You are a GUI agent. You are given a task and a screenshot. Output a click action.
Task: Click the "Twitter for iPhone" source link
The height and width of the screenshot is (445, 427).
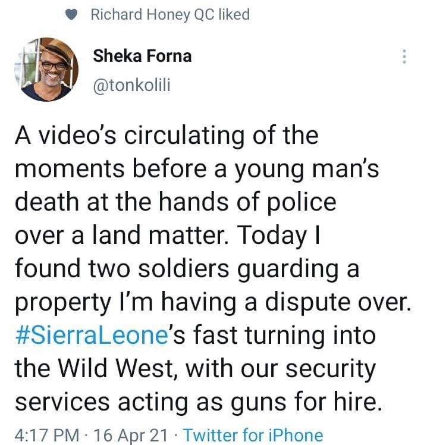pyautogui.click(x=253, y=435)
